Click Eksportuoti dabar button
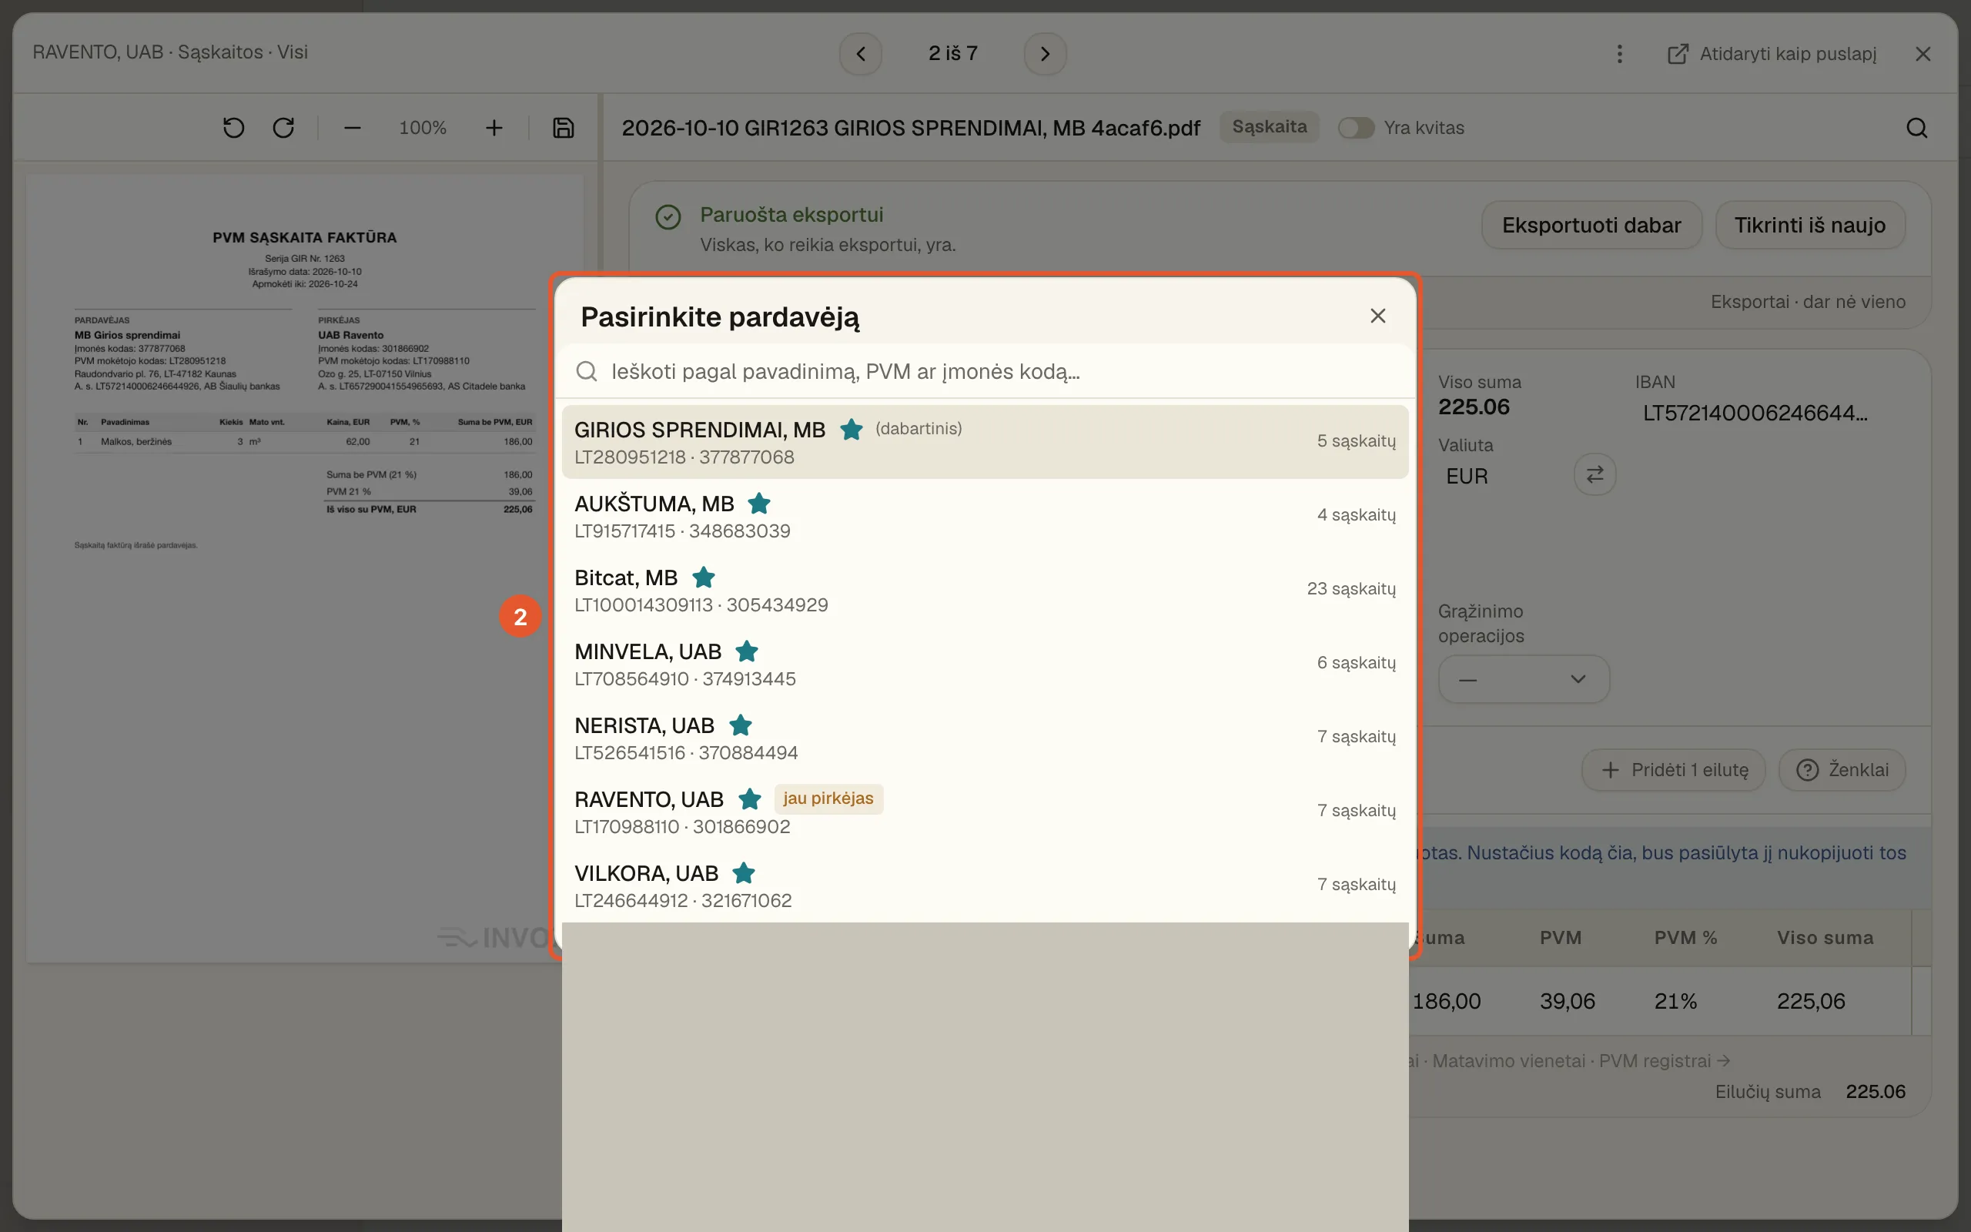The width and height of the screenshot is (1971, 1232). click(x=1591, y=225)
